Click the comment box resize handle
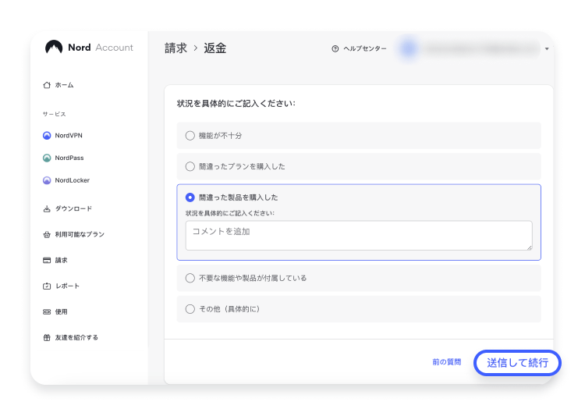 pyautogui.click(x=530, y=247)
